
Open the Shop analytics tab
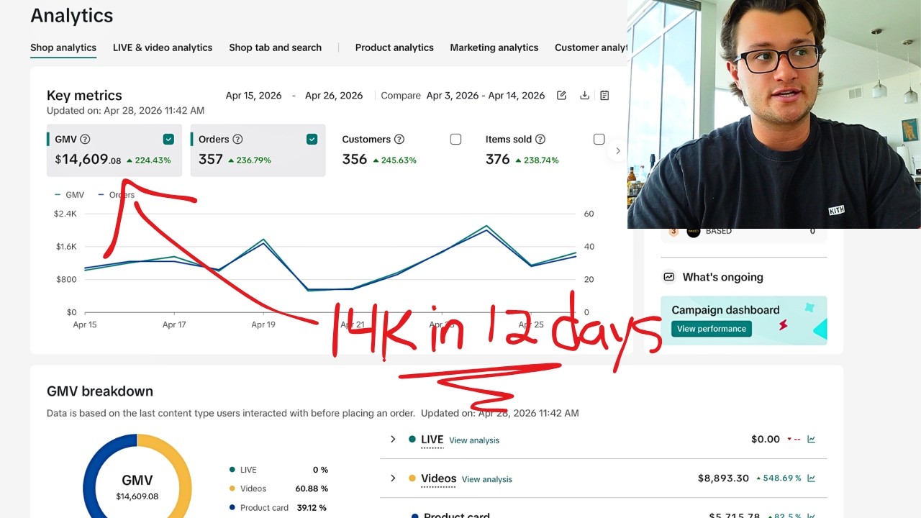(x=63, y=47)
